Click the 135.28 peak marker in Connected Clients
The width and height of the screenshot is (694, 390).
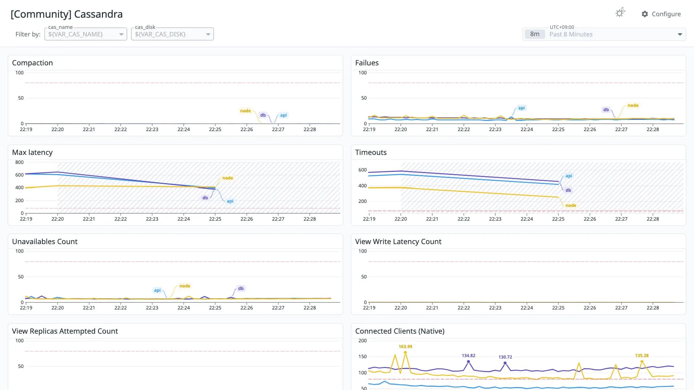pyautogui.click(x=642, y=361)
